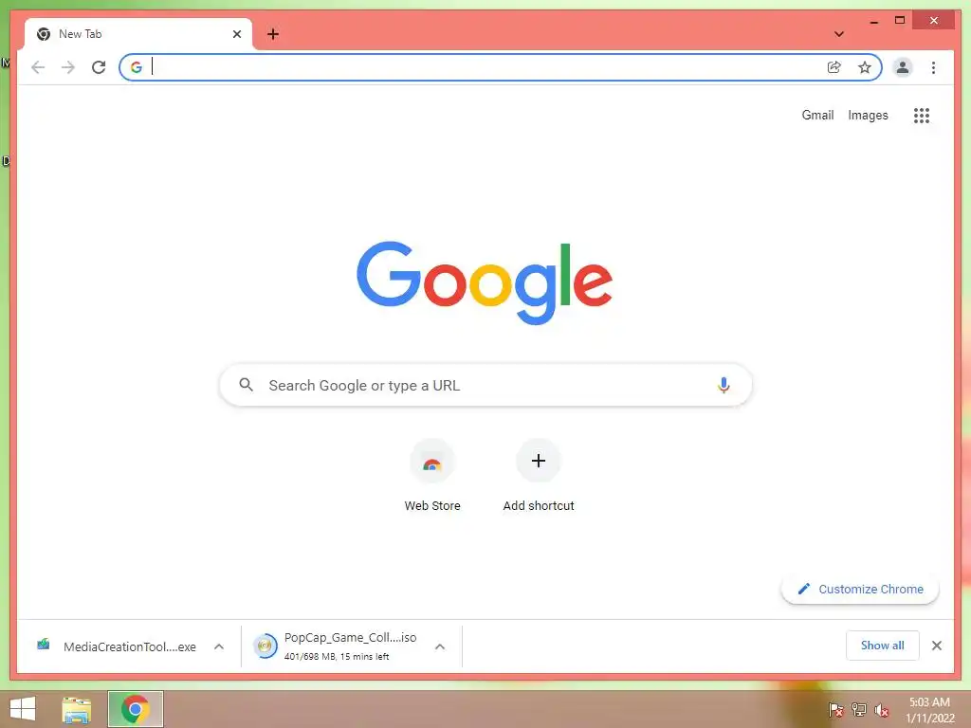Screen dimensions: 971x728
Task: Open the Images link
Action: pos(868,115)
